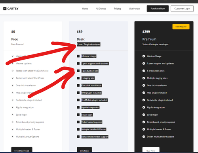The width and height of the screenshot is (198, 153).
Task: Click check icon beside 5 production sites
Action: click(144, 71)
